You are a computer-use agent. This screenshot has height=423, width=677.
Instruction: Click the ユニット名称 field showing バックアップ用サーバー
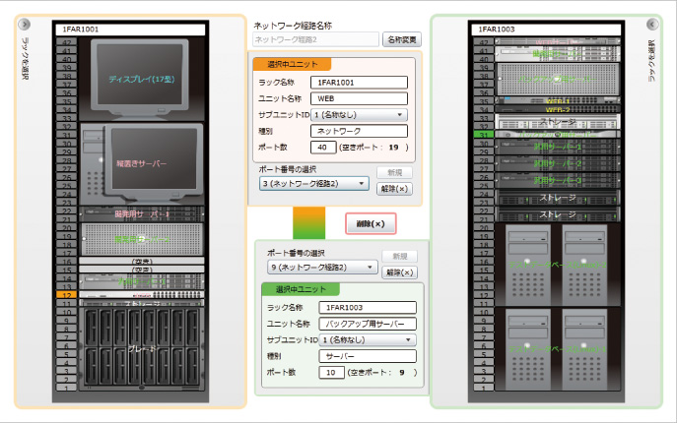click(366, 323)
